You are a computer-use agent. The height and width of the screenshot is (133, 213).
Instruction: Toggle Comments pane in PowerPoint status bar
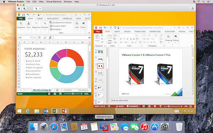coord(132,106)
